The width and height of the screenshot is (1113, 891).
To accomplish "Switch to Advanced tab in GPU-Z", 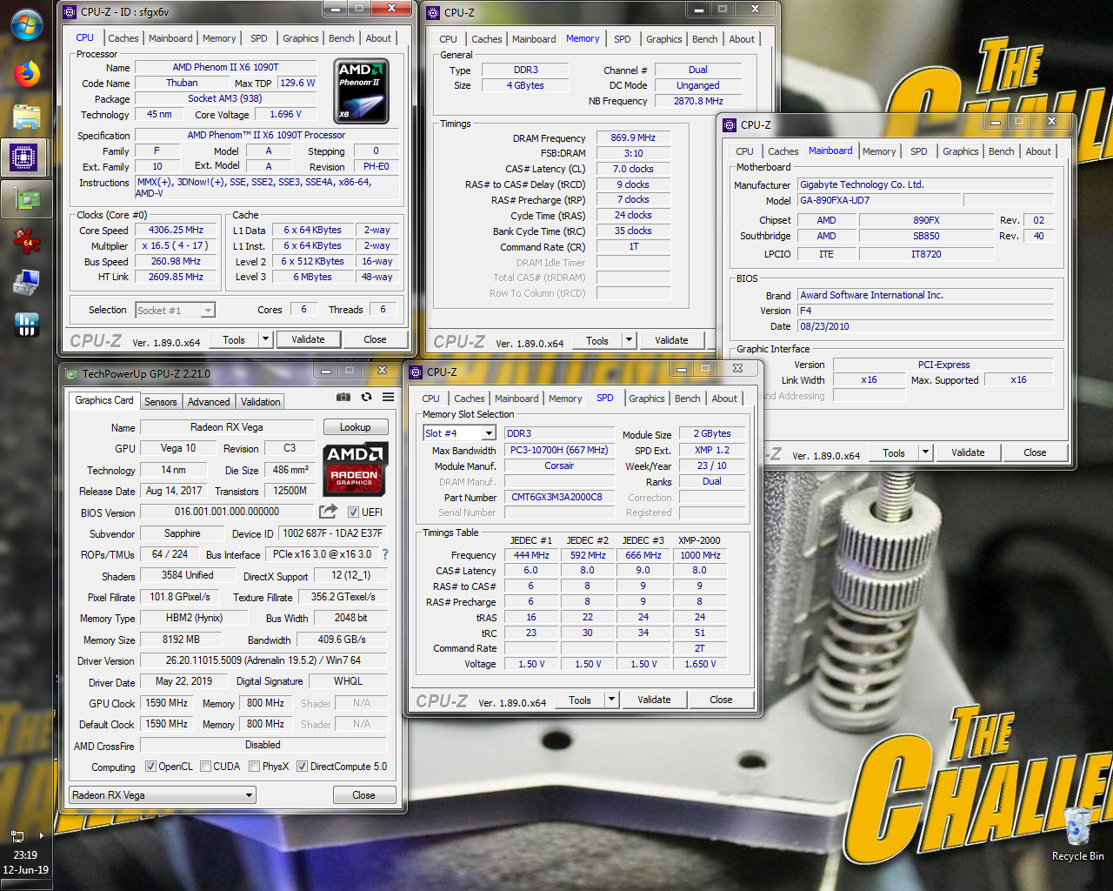I will click(x=209, y=402).
